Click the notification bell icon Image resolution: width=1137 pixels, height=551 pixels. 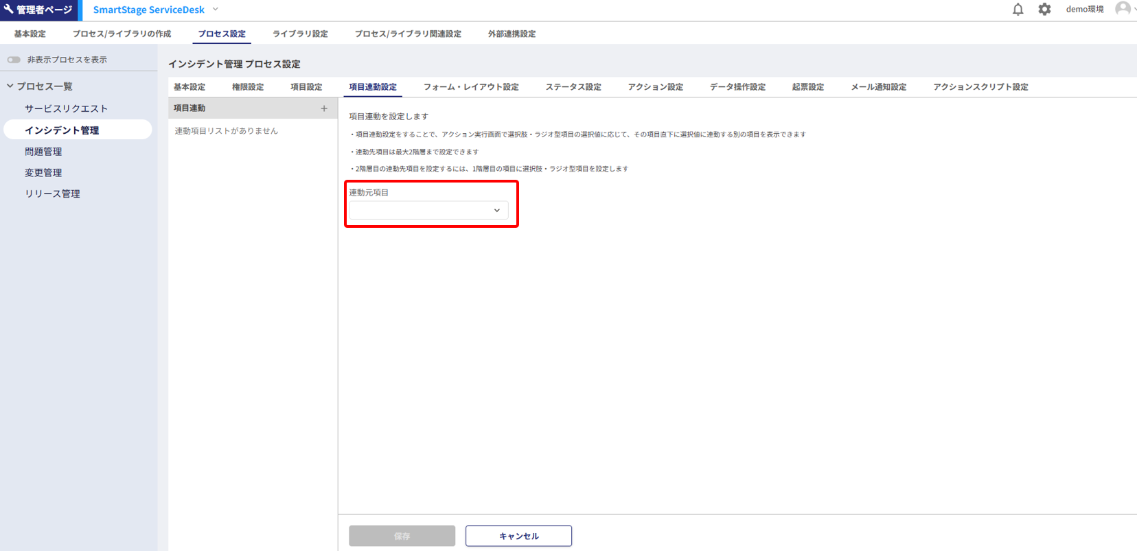[1018, 10]
